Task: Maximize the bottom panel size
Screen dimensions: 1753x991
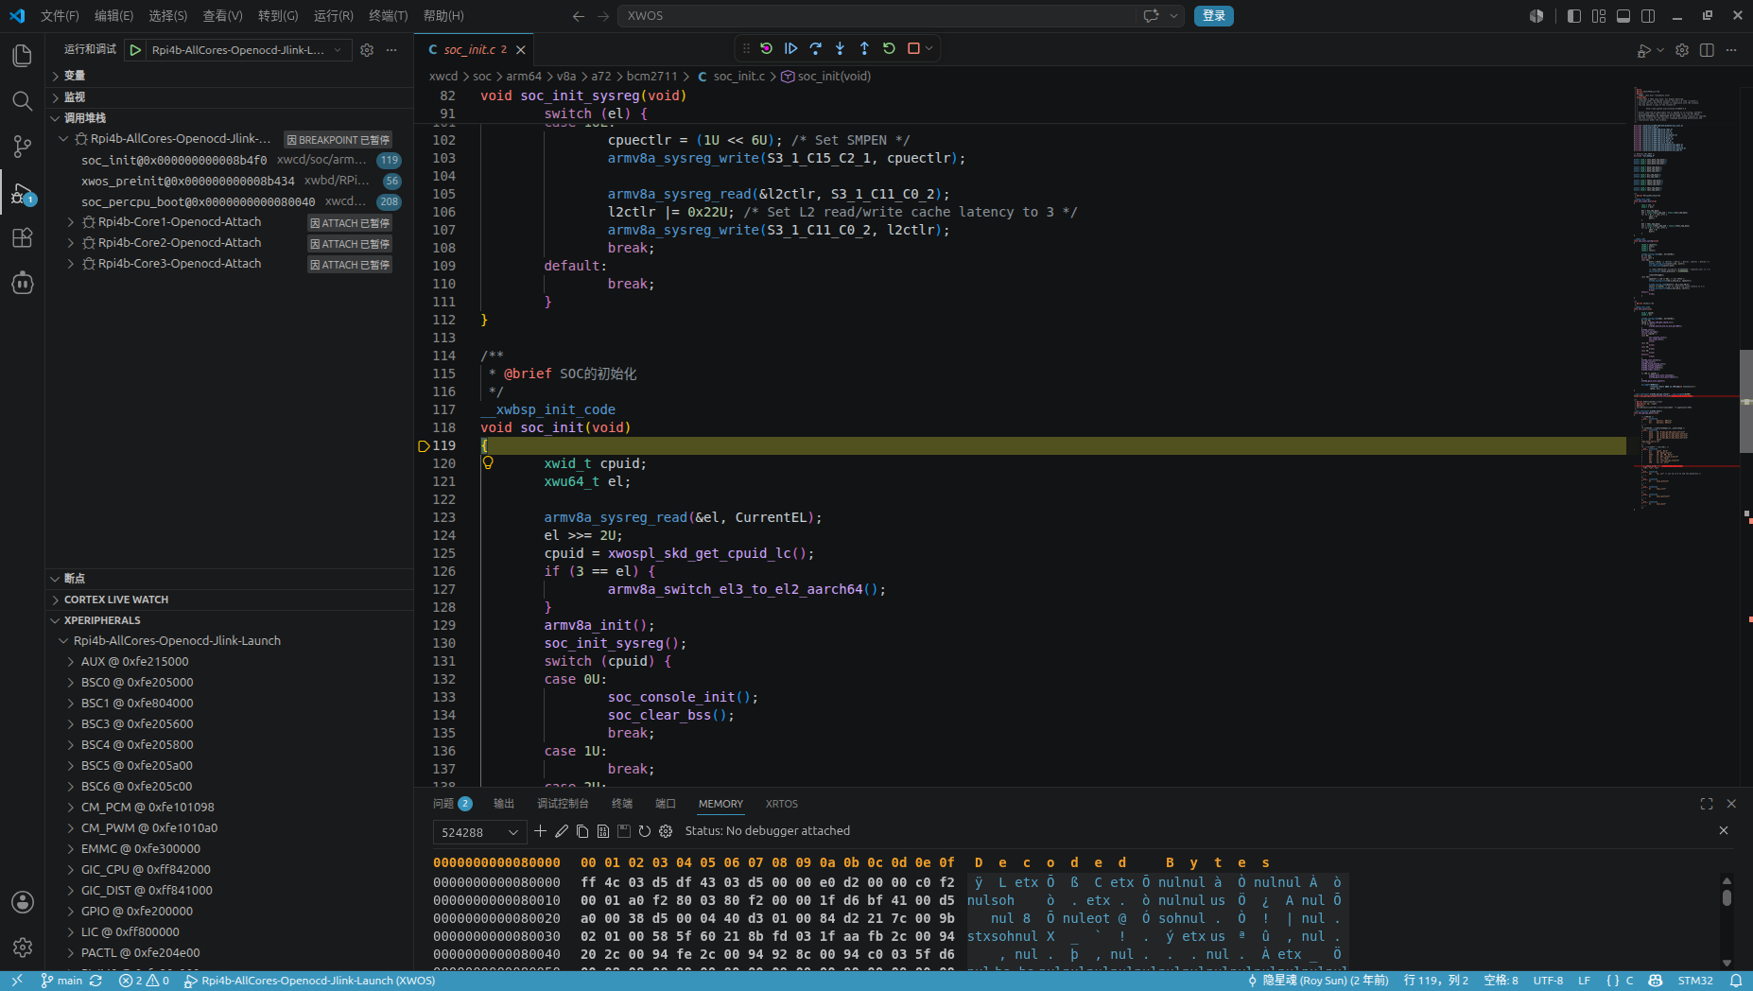Action: [1707, 804]
